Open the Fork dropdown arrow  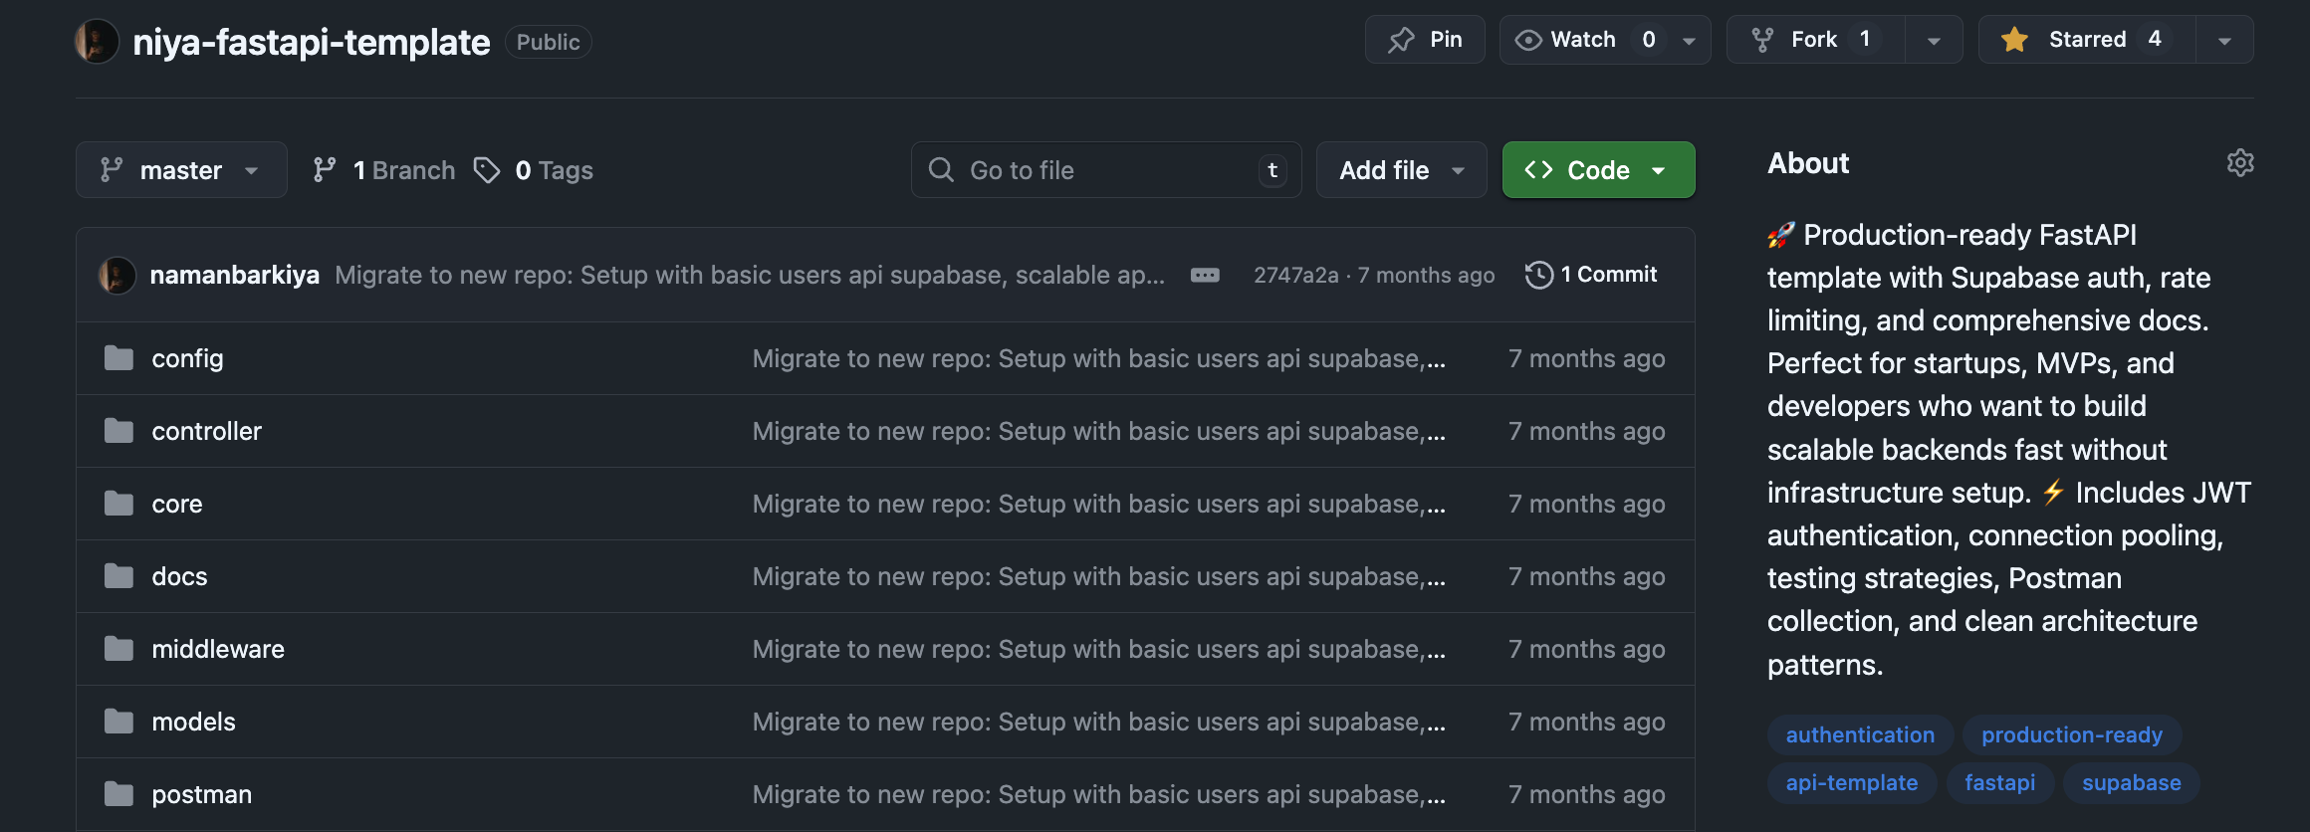point(1933,41)
